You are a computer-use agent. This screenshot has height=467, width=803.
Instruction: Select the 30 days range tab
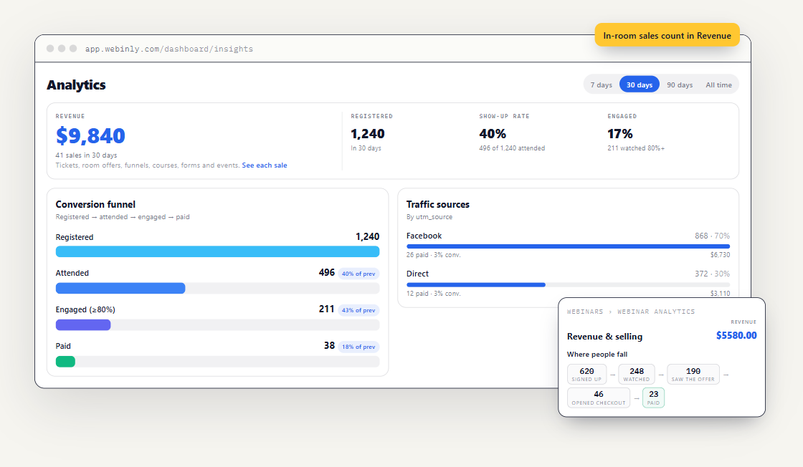pos(639,85)
